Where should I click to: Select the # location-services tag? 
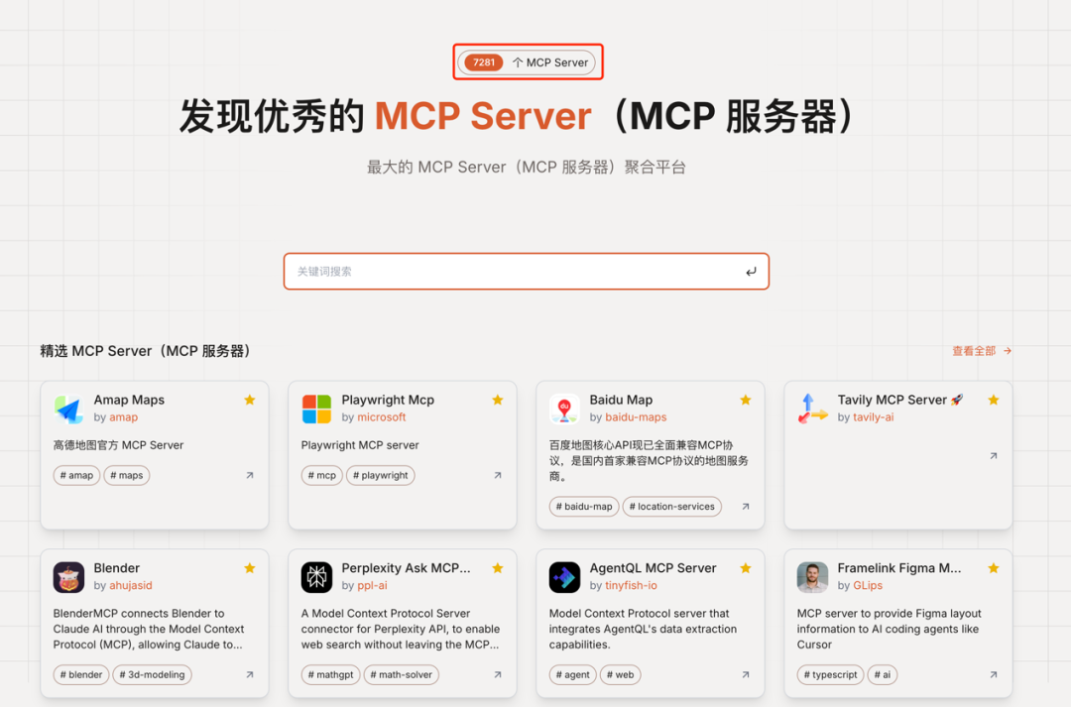coord(672,506)
